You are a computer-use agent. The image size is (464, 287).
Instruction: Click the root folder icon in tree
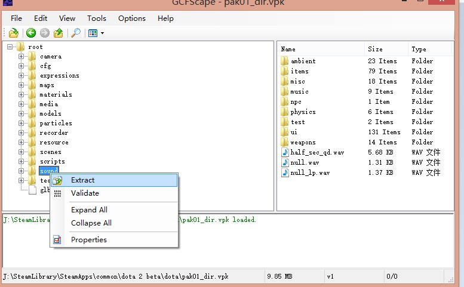(x=20, y=47)
